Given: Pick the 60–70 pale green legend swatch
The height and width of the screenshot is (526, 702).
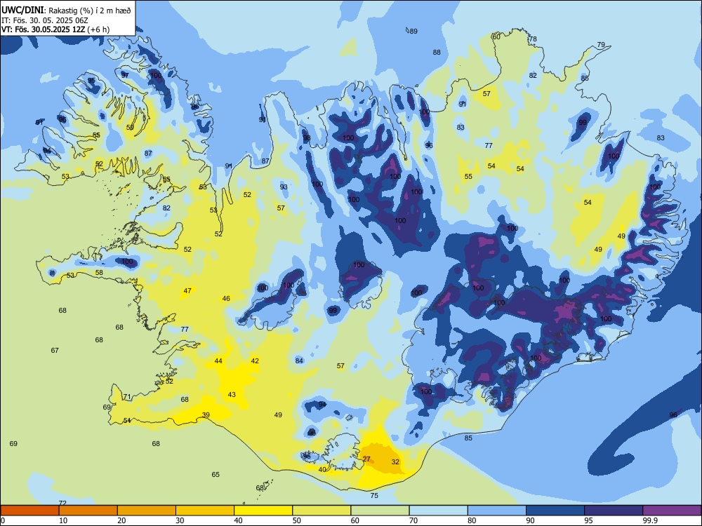Looking at the screenshot, I should point(380,511).
